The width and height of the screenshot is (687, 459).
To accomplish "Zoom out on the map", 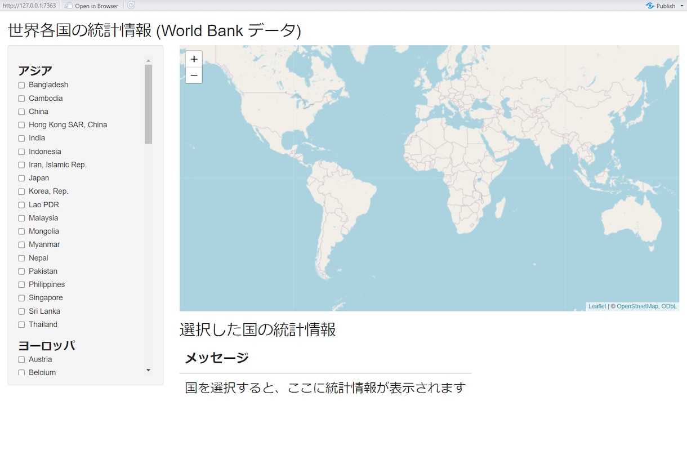I will pos(194,75).
